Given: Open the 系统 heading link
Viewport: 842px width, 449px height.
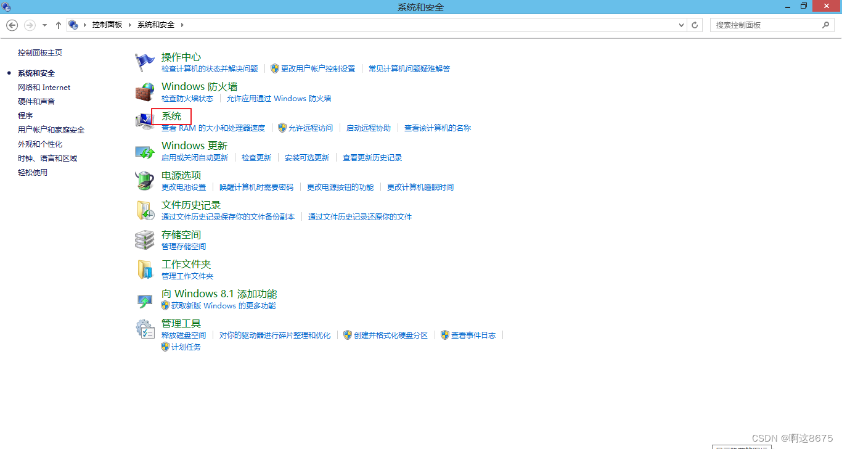Looking at the screenshot, I should tap(171, 116).
